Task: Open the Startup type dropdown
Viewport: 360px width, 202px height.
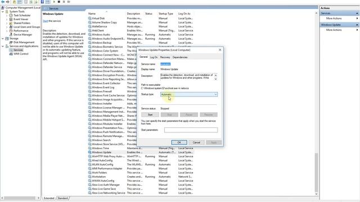Action: (189, 94)
